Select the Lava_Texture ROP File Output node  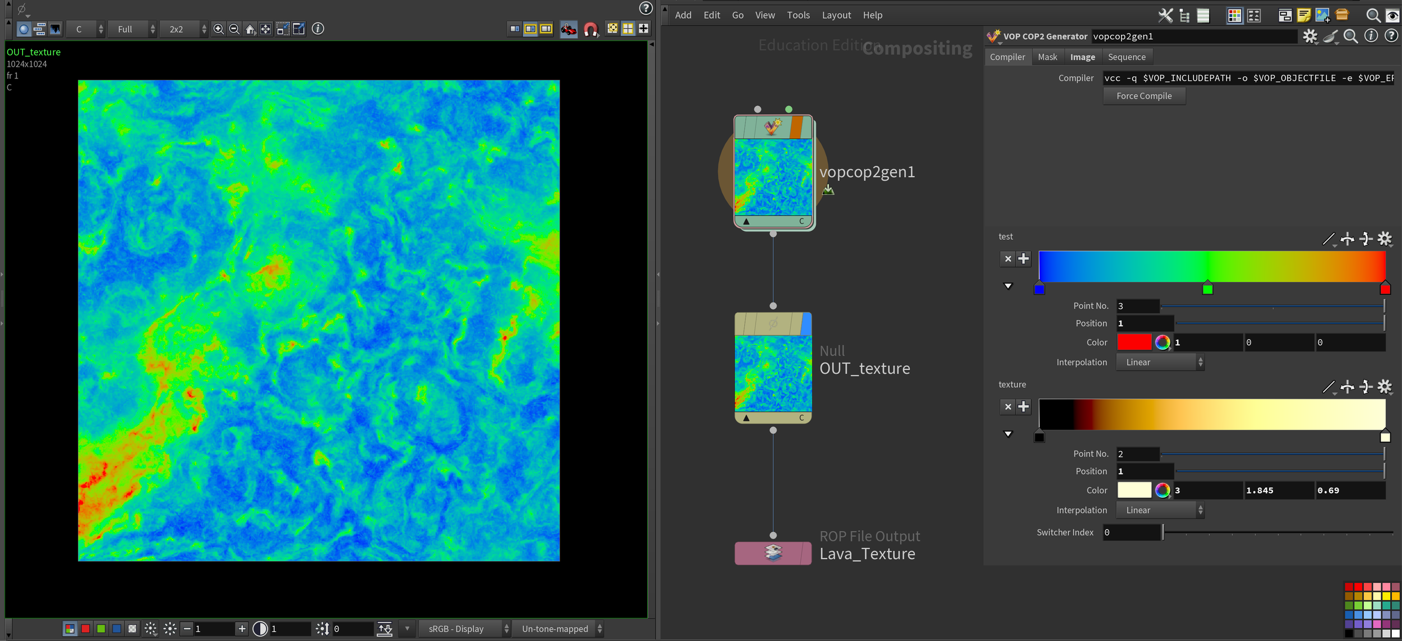773,553
